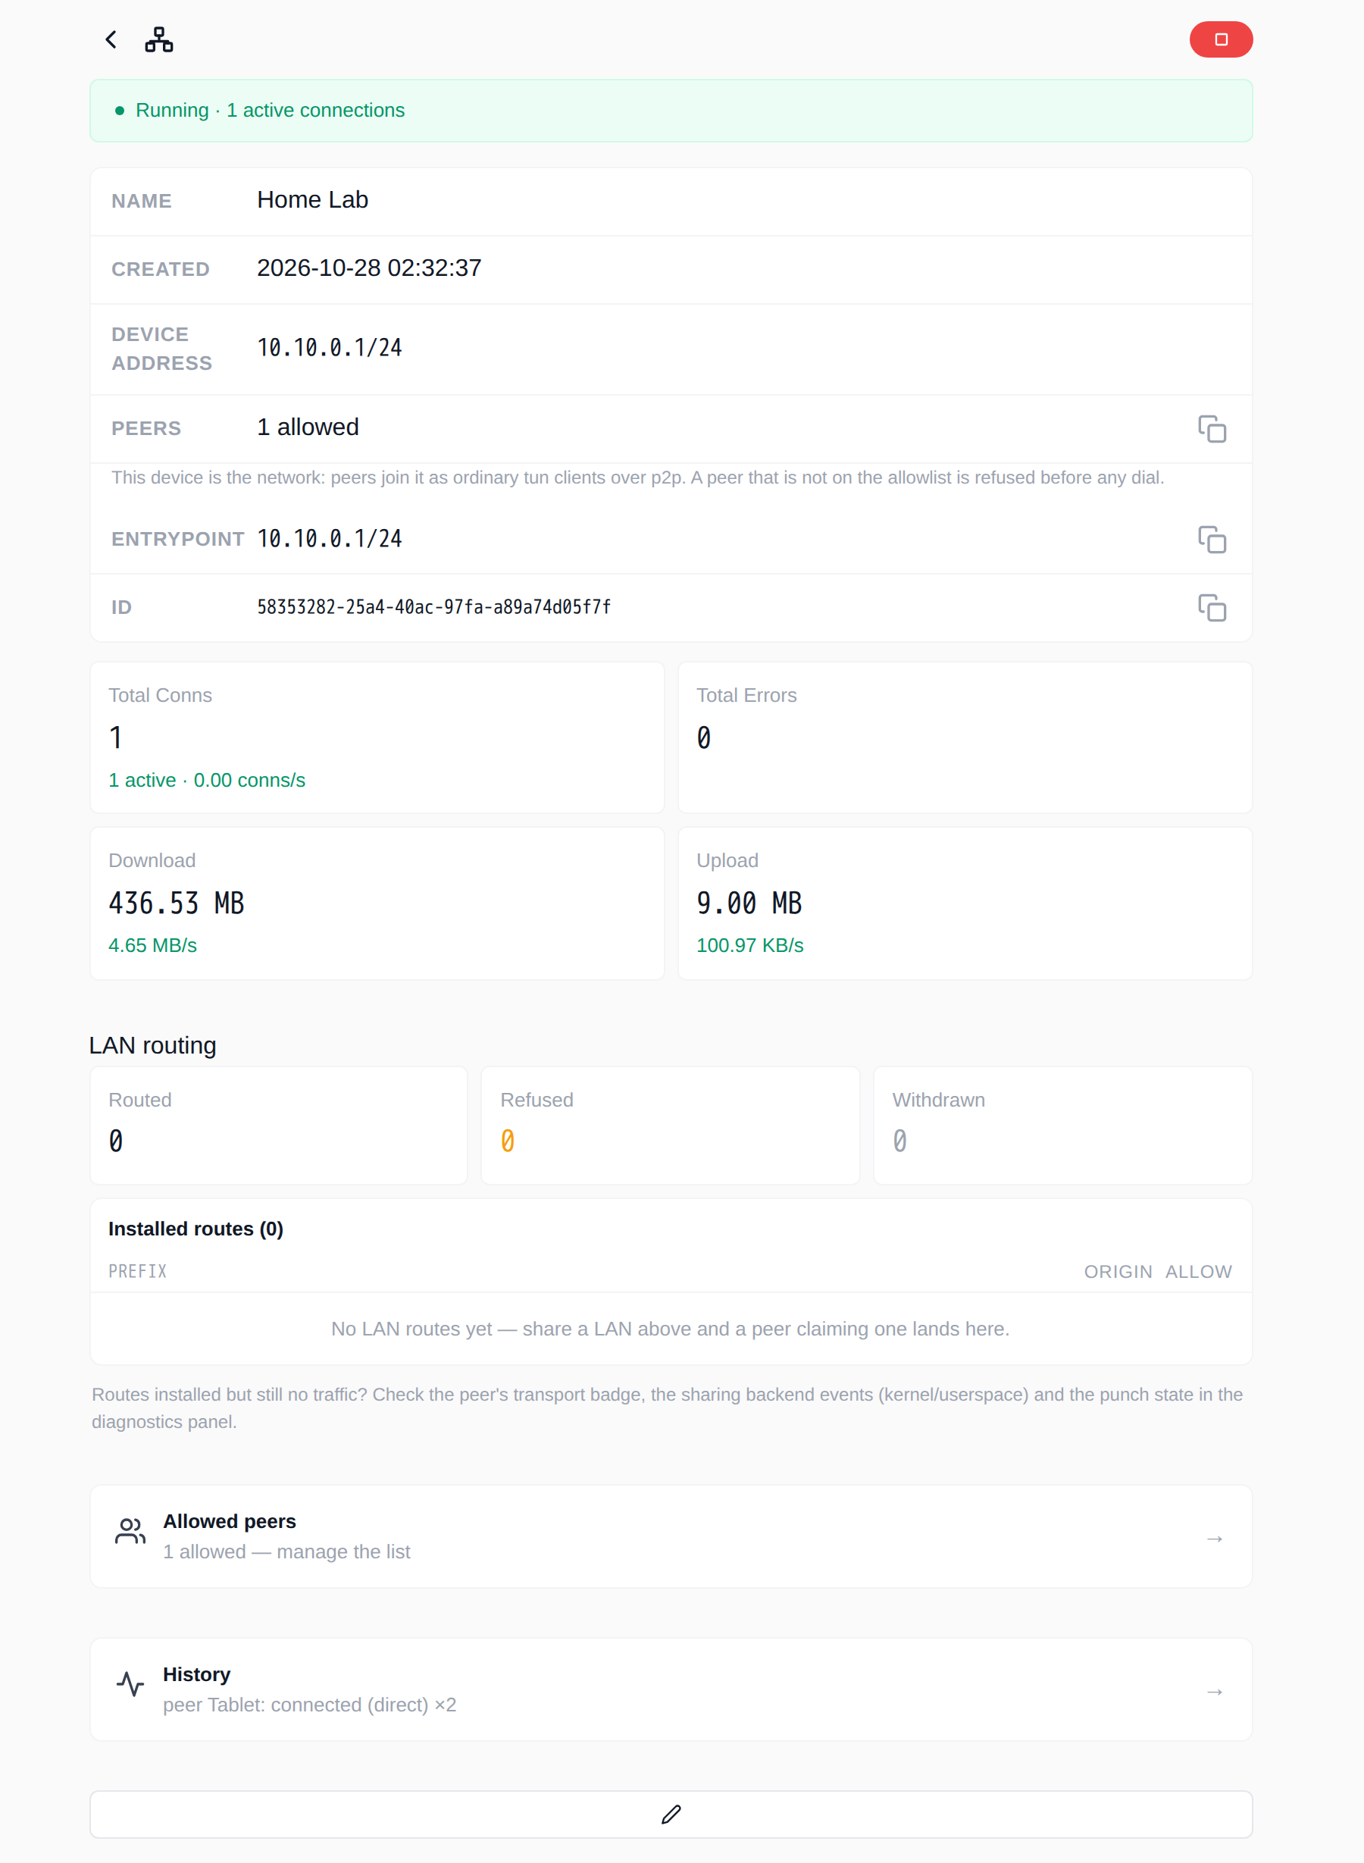Click the PREFIX column header

[138, 1272]
